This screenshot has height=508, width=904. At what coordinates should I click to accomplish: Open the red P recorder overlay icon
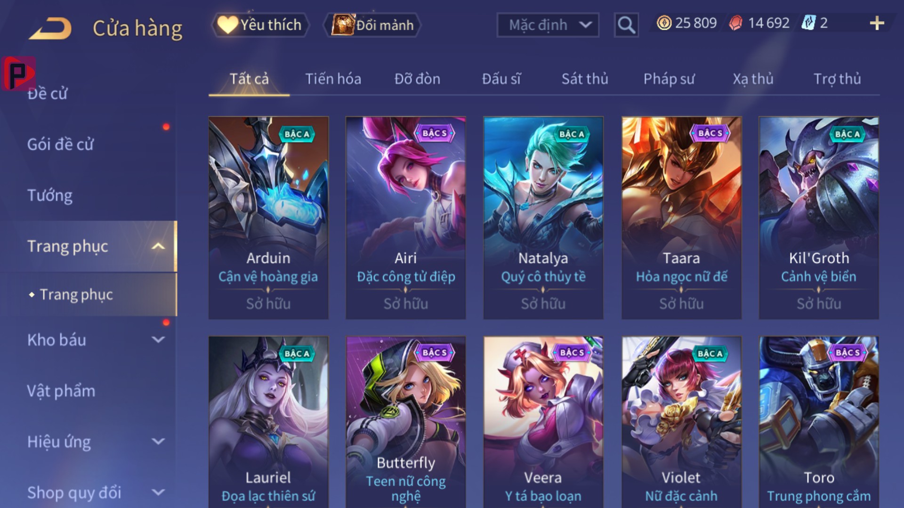click(x=18, y=74)
